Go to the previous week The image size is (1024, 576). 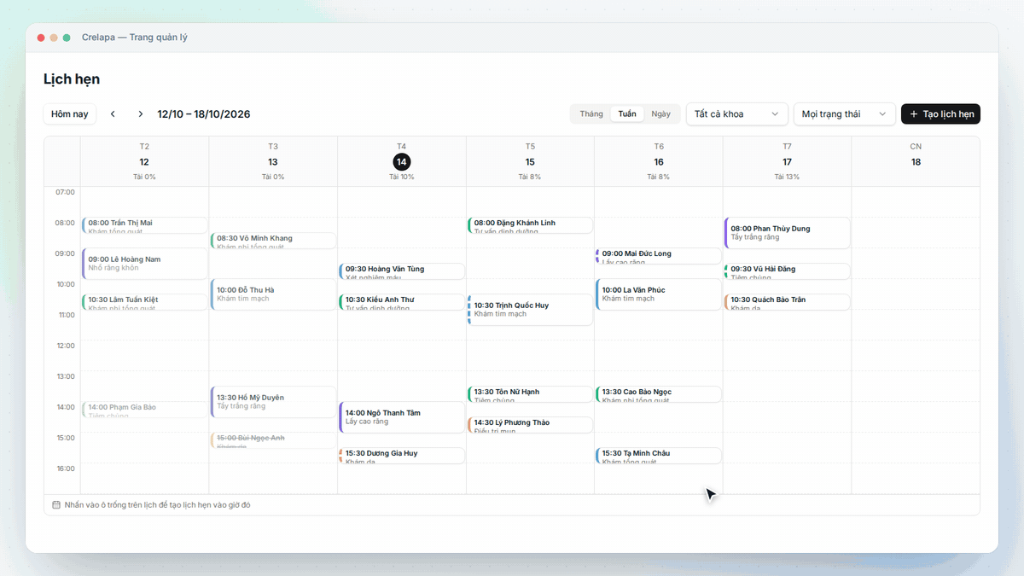(113, 114)
